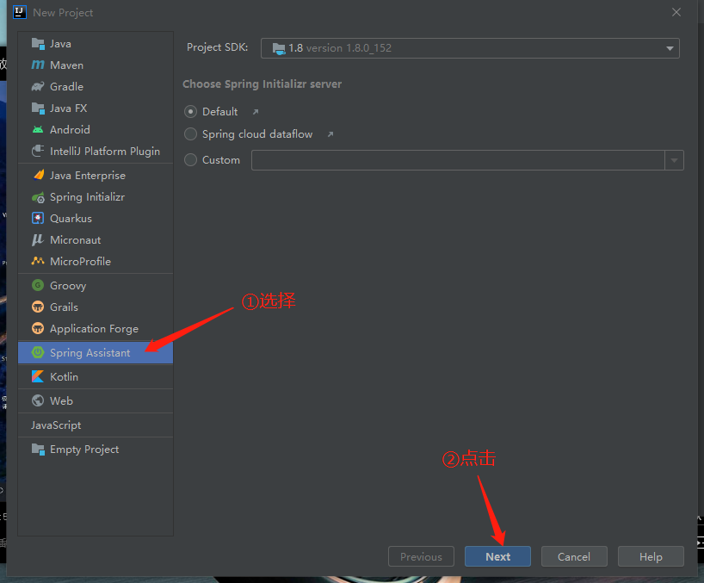Click the Android robot icon
This screenshot has height=583, width=704.
[x=38, y=130]
